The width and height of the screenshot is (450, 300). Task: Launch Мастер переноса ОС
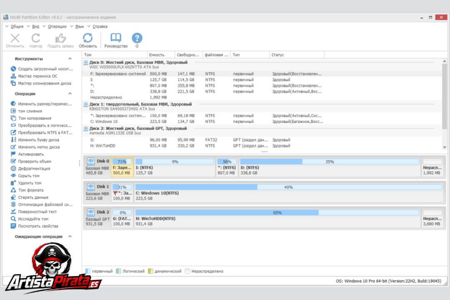(34, 76)
